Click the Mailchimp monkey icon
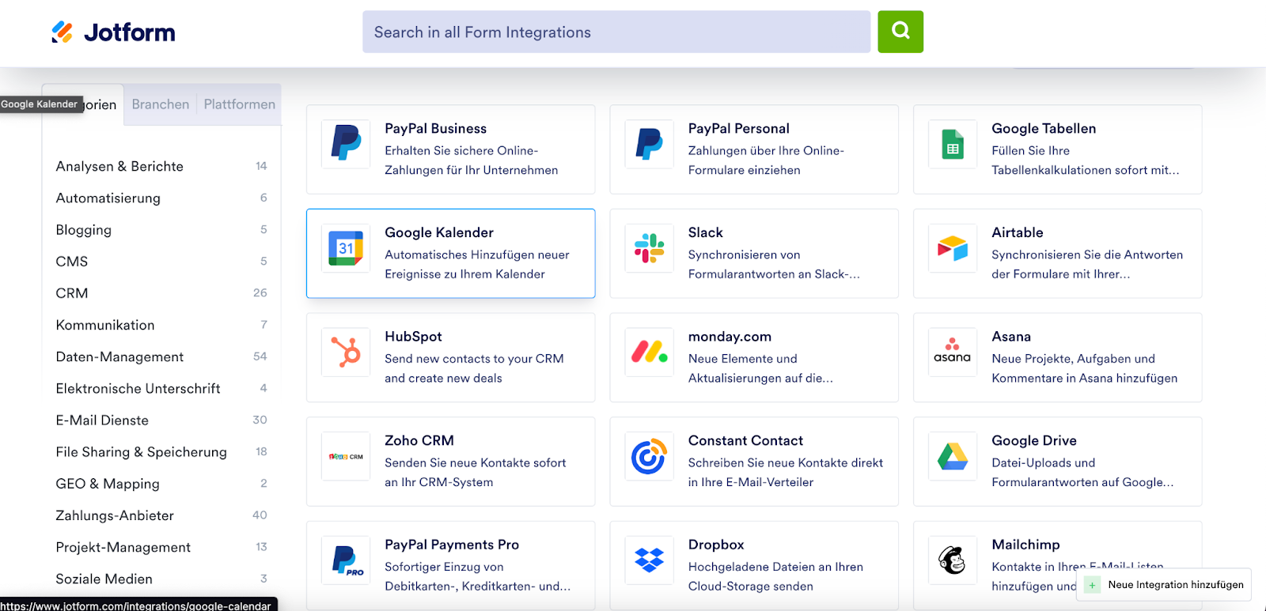Image resolution: width=1266 pixels, height=611 pixels. [953, 560]
